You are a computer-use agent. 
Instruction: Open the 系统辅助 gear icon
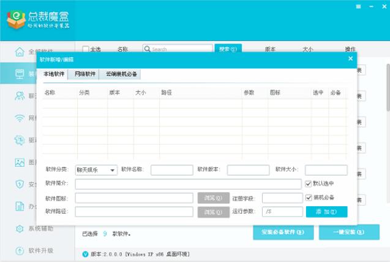pos(19,228)
